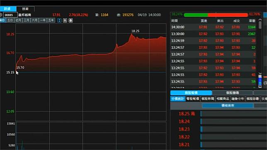The width and height of the screenshot is (267, 150).
Task: Click the first square icon after blue arrows
Action: pyautogui.click(x=65, y=20)
